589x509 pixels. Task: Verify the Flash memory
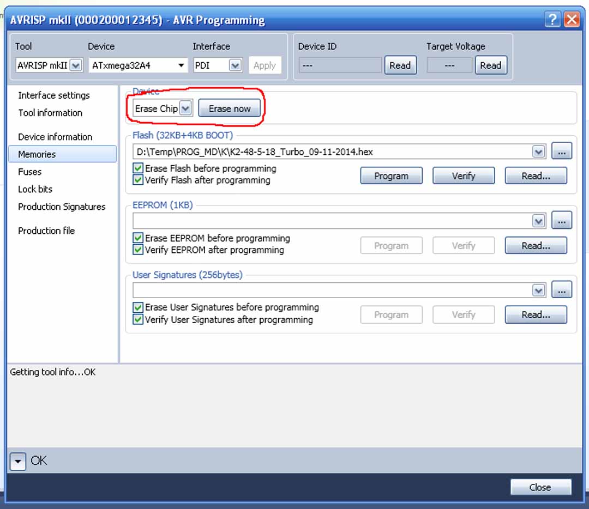point(464,175)
